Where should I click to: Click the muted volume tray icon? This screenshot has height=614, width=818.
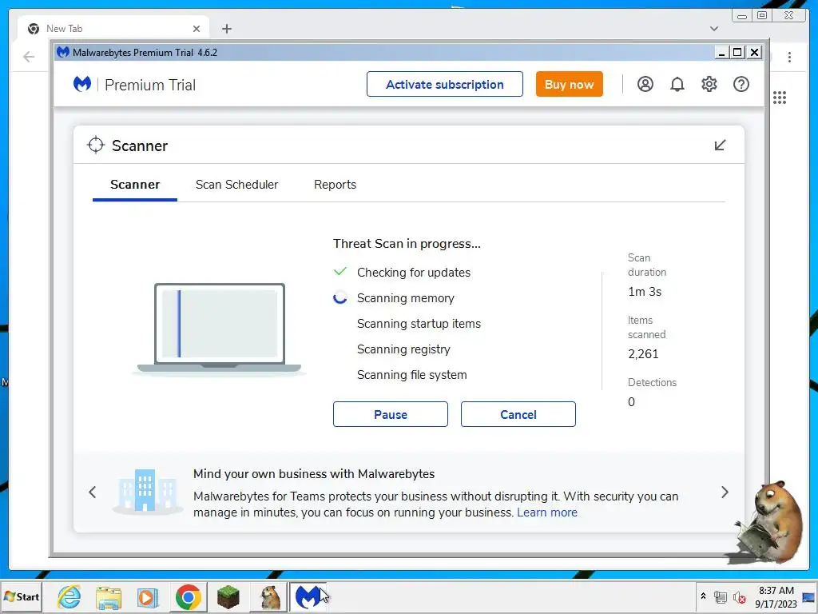pyautogui.click(x=739, y=596)
